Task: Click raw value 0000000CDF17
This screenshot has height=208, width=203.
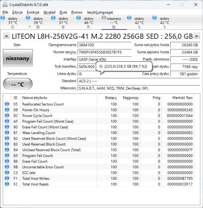Action: (x=180, y=184)
